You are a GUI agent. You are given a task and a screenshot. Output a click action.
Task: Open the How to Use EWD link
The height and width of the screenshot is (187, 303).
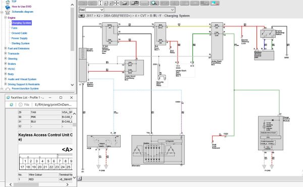coord(22,7)
